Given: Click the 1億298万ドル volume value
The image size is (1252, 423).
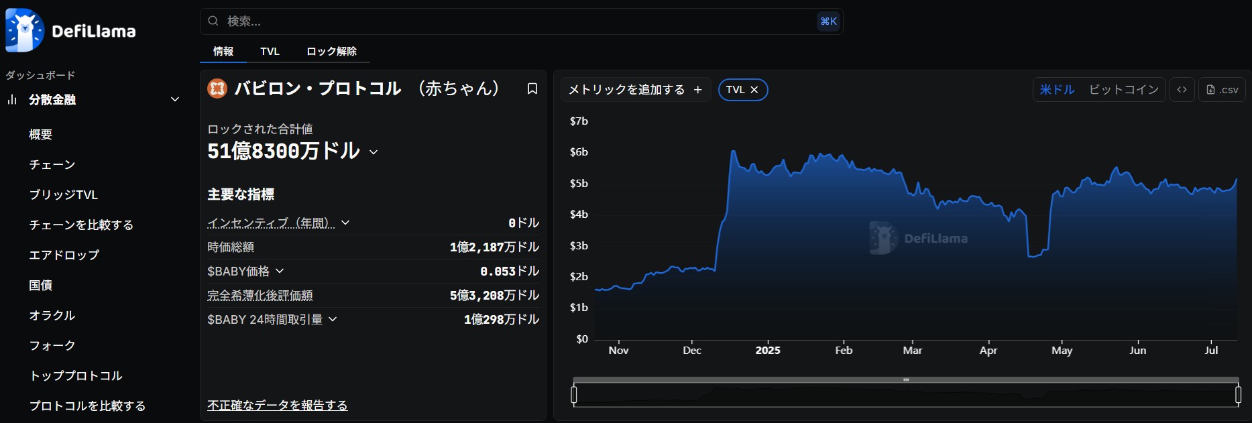Looking at the screenshot, I should [502, 319].
